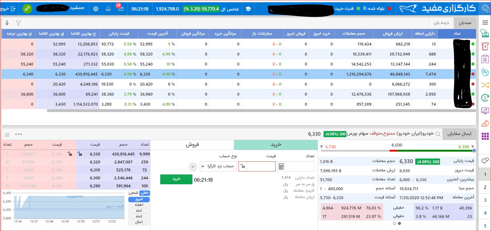Go to sidebar page 3

[485, 200]
